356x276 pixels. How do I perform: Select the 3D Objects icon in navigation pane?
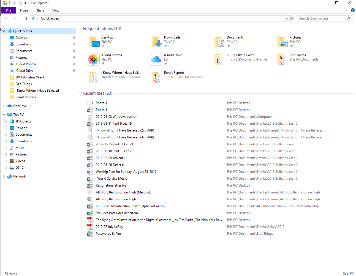coord(12,121)
